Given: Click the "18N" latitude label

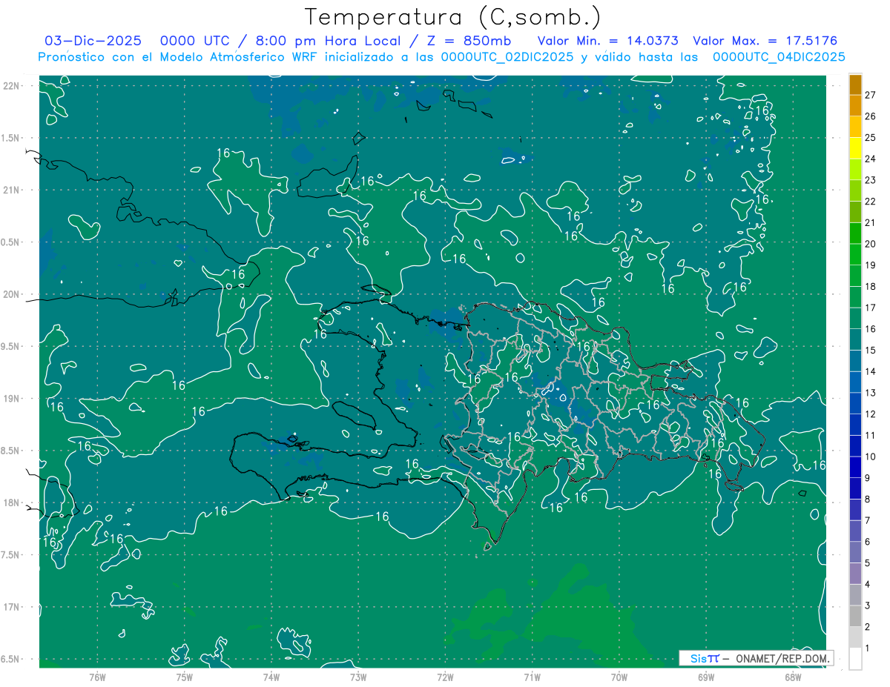Looking at the screenshot, I should pyautogui.click(x=13, y=502).
